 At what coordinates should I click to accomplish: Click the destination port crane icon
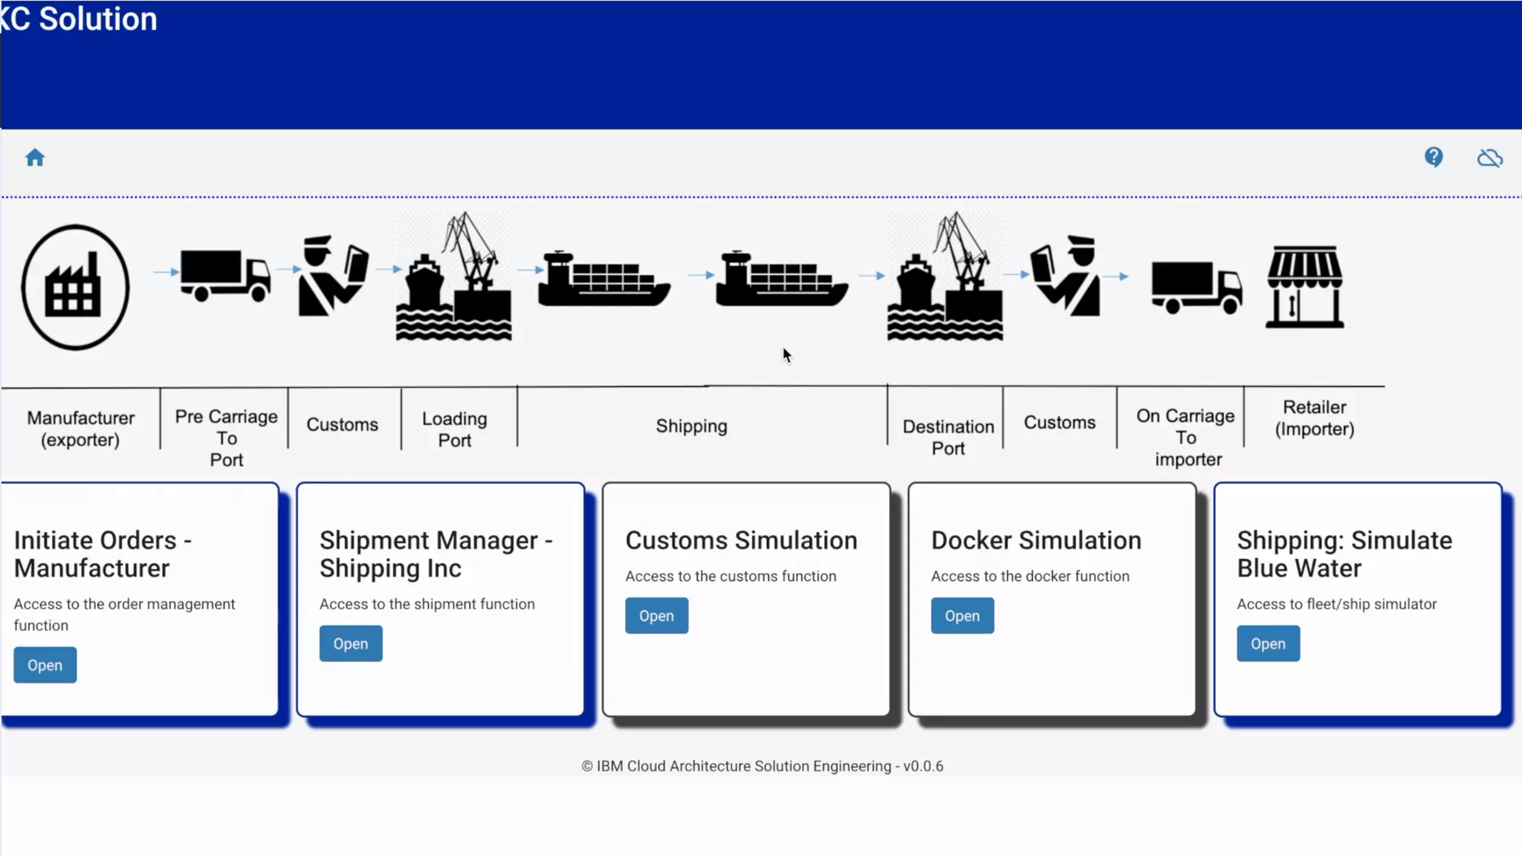tap(945, 278)
